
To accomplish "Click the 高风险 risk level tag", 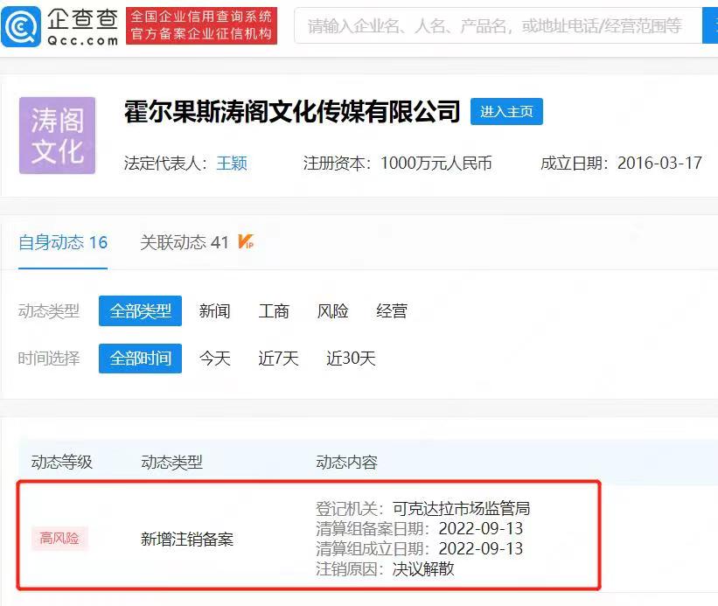I will 59,539.
